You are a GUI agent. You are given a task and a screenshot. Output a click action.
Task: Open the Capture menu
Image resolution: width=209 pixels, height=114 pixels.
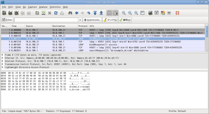[x=32, y=7]
